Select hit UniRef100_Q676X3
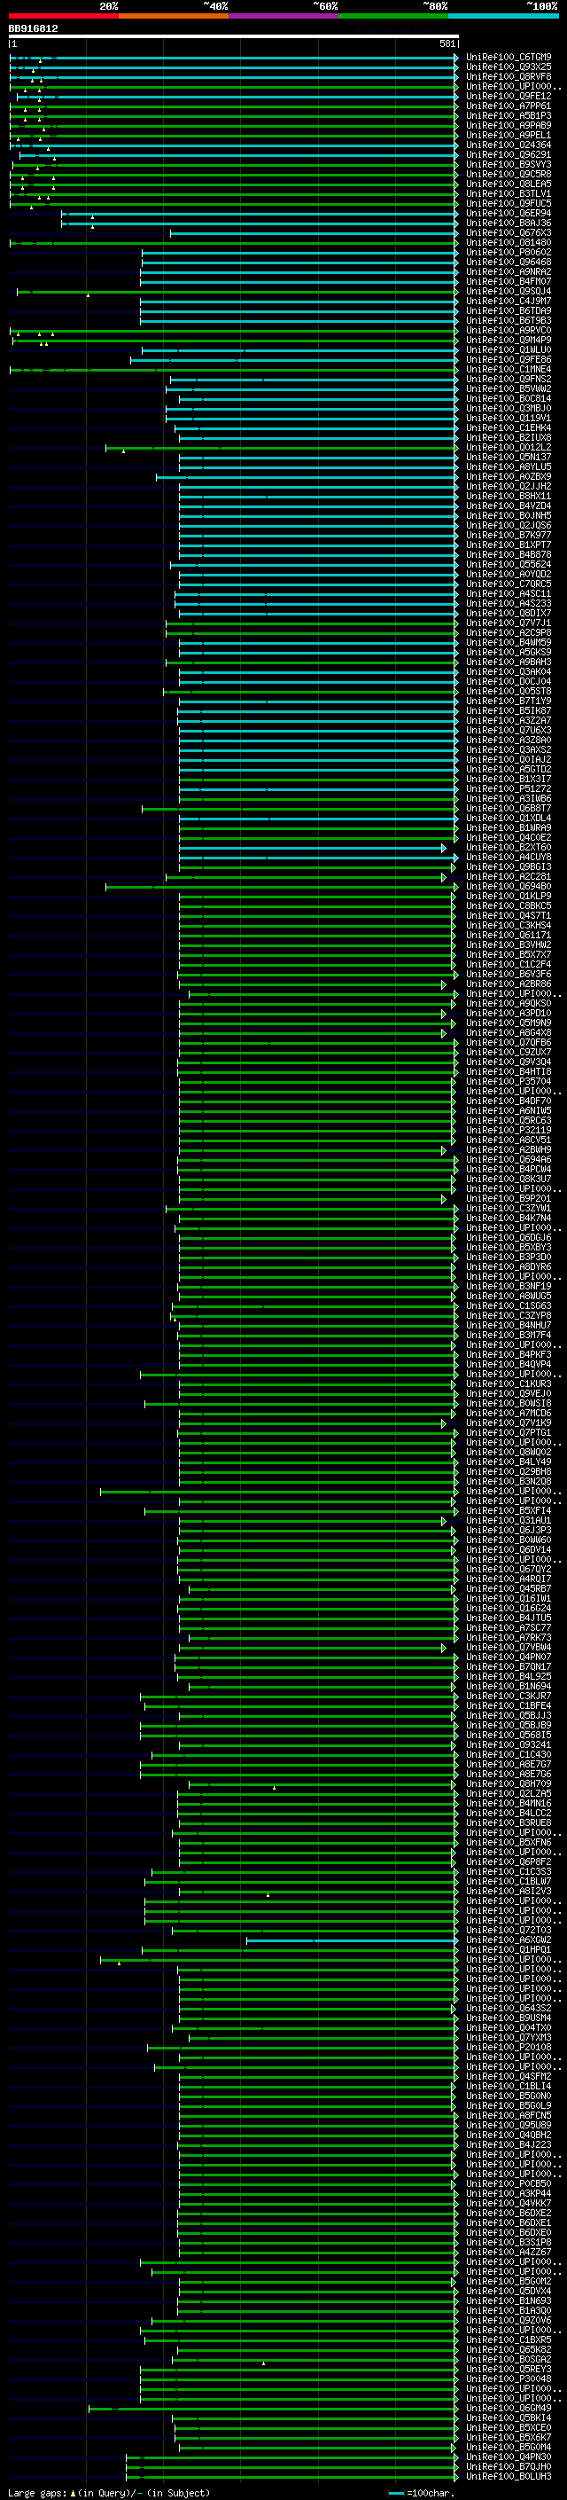Screen dimensions: 567x2500 pos(509,233)
